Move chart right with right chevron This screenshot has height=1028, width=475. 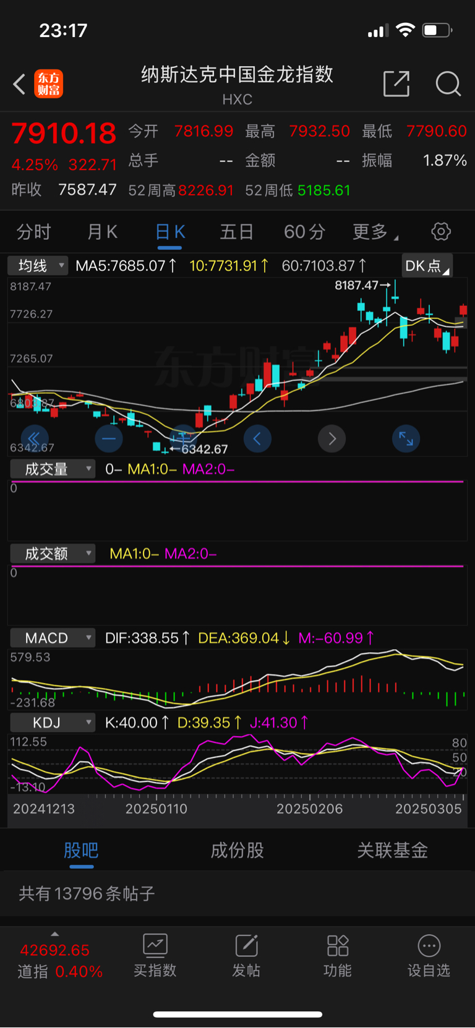point(332,439)
